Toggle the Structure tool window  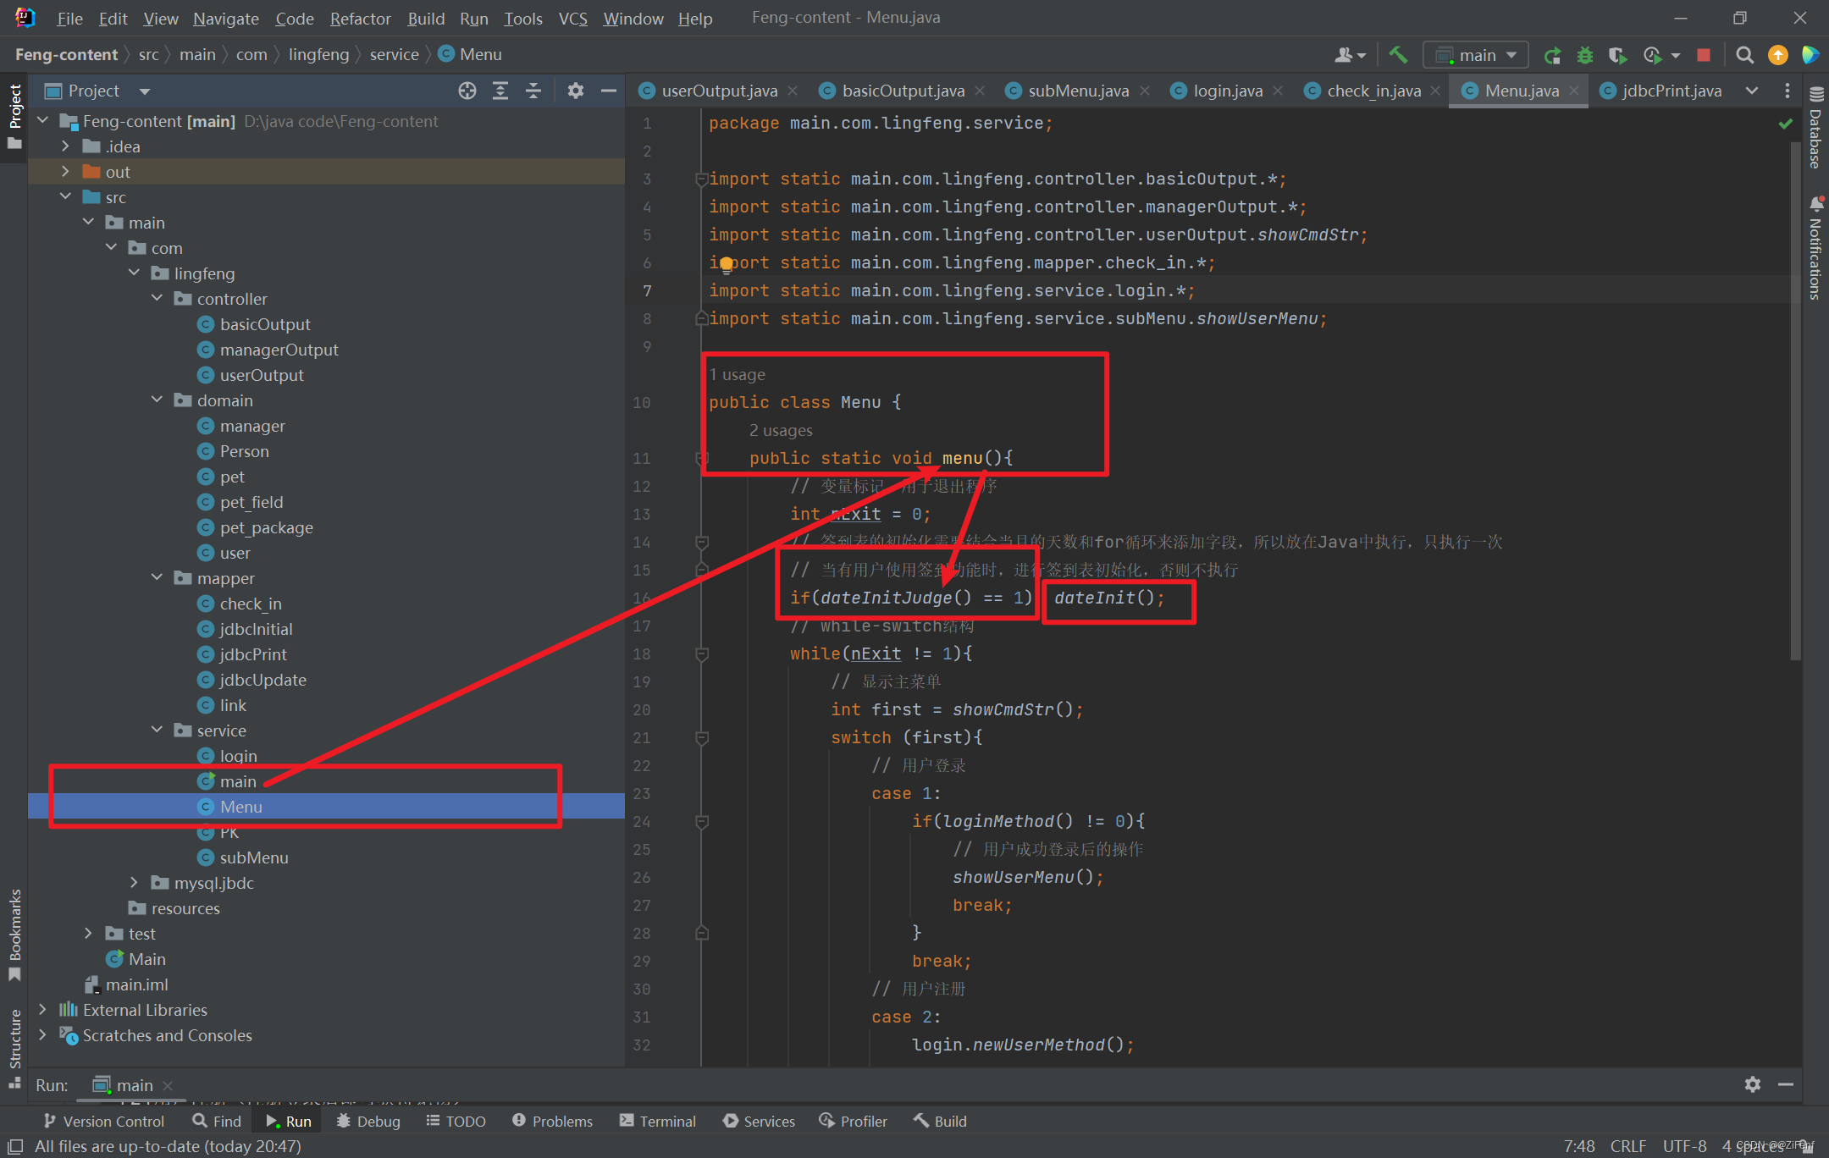coord(14,1046)
